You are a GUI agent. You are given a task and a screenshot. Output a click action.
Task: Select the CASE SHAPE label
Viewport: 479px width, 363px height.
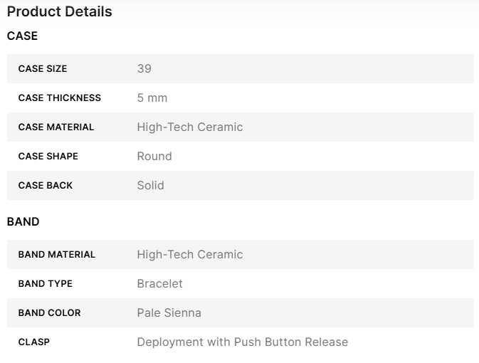click(x=48, y=157)
